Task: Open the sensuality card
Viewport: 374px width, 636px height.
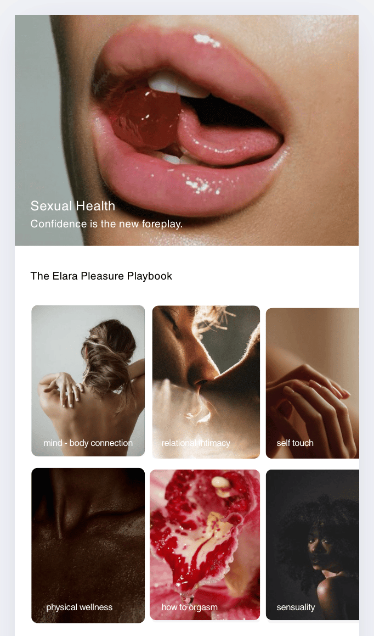Action: tap(313, 545)
